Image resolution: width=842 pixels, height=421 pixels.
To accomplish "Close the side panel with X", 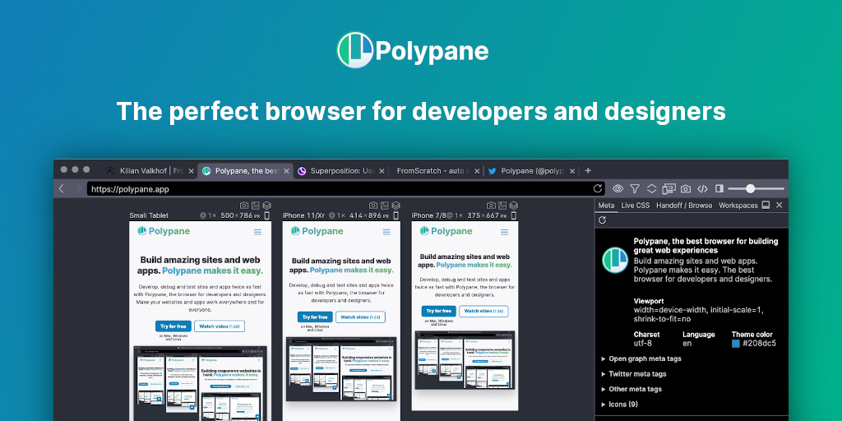I will (x=780, y=205).
